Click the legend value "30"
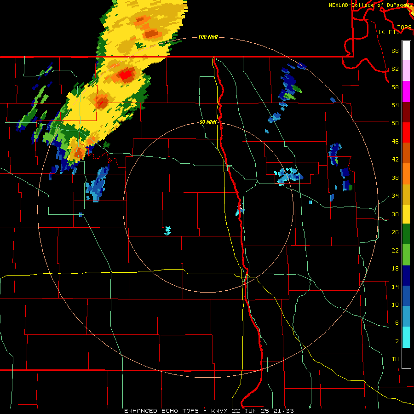This screenshot has height=414, width=414. (395, 214)
